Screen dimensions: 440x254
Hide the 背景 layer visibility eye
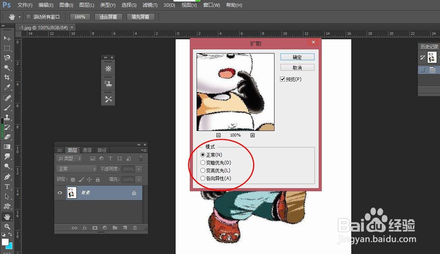coord(60,193)
